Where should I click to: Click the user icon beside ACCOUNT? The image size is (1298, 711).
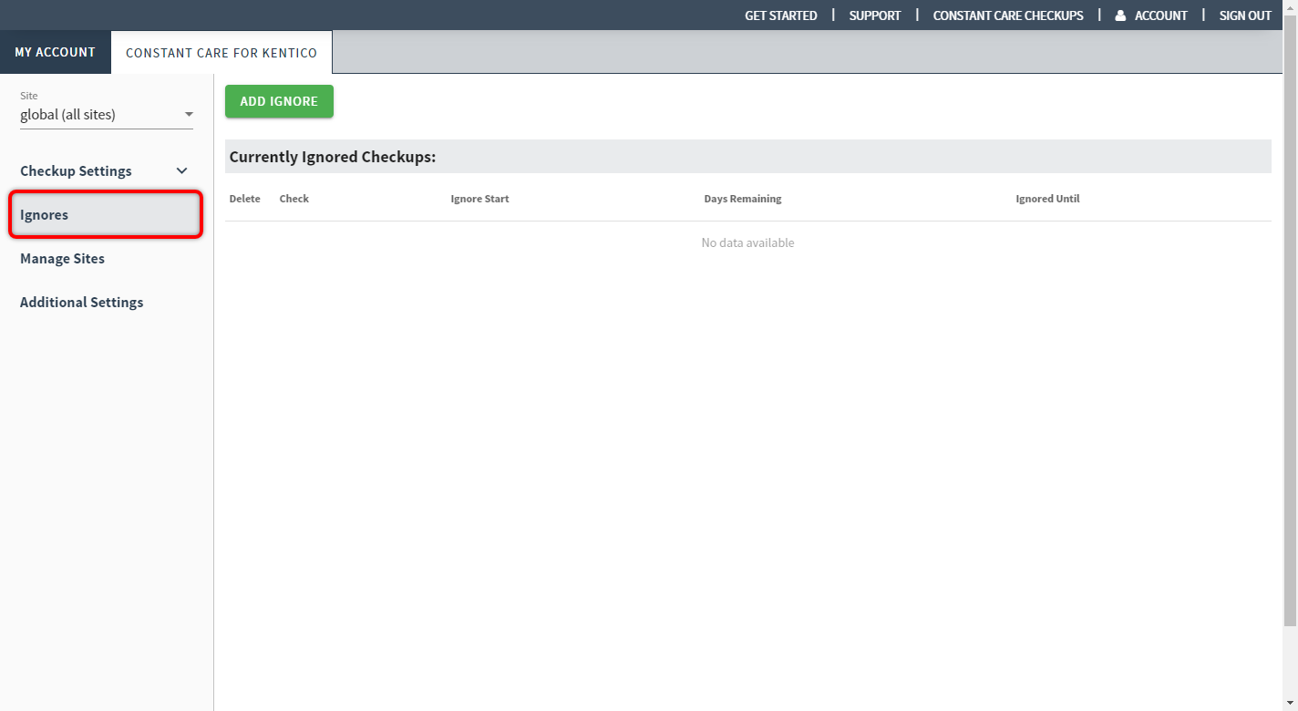[1120, 15]
